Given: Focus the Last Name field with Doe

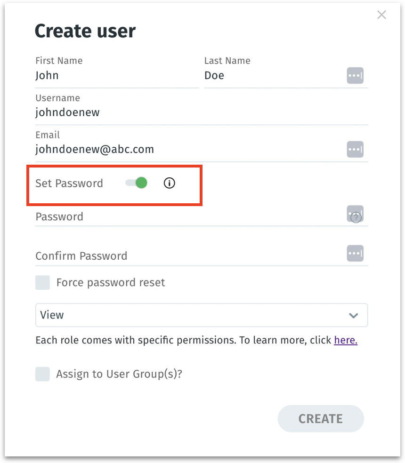Looking at the screenshot, I should (x=273, y=76).
